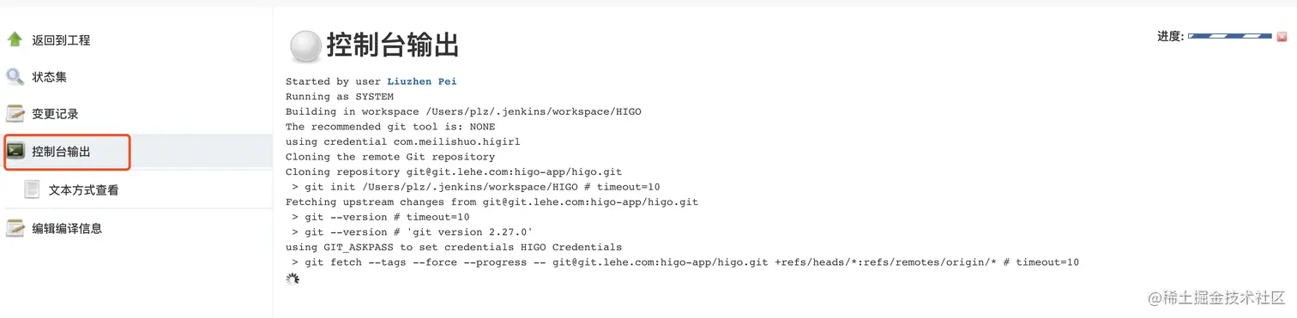The height and width of the screenshot is (318, 1297).
Task: Click the loading spinner below the console log
Action: (x=293, y=279)
